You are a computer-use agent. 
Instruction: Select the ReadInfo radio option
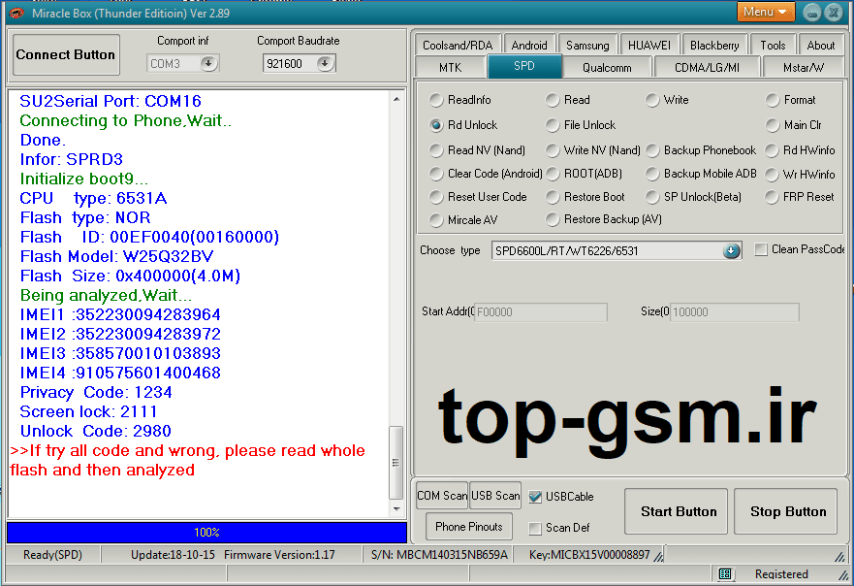coord(435,100)
